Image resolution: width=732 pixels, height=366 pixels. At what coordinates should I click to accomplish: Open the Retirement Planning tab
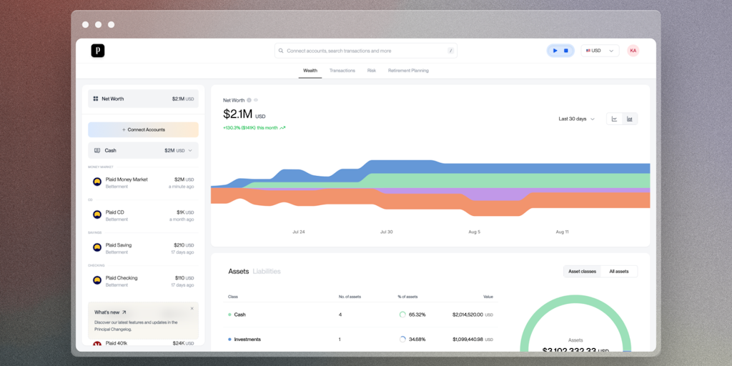click(x=408, y=71)
